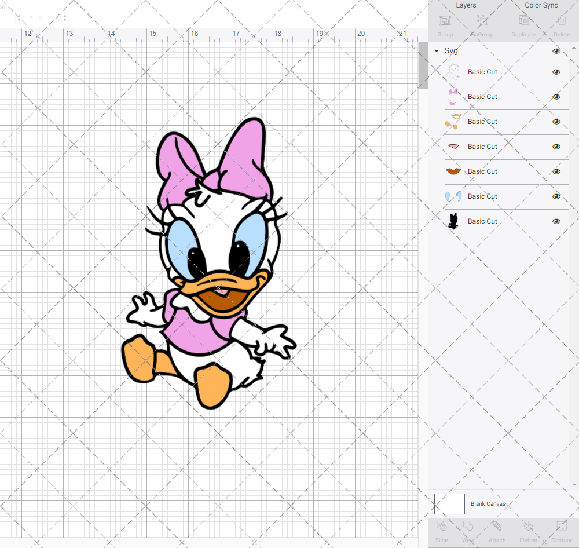This screenshot has height=548, width=579.
Task: Select the brown mouth Basic Cut layer
Action: click(x=482, y=171)
